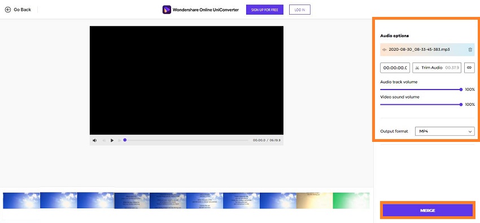Click the Go Back arrow icon

[8, 10]
